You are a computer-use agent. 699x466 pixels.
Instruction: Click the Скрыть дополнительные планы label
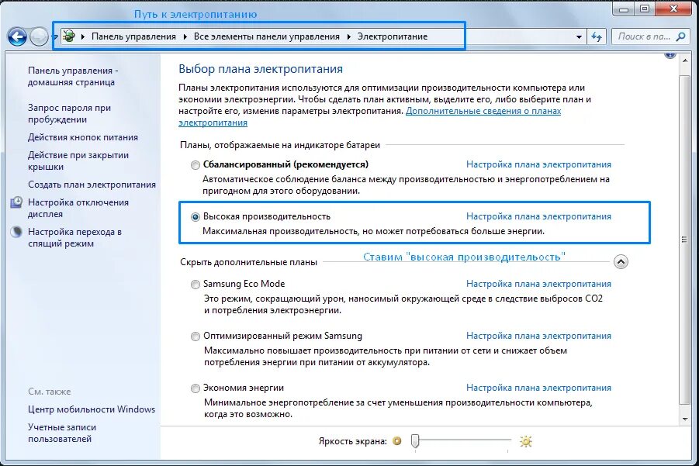point(249,262)
